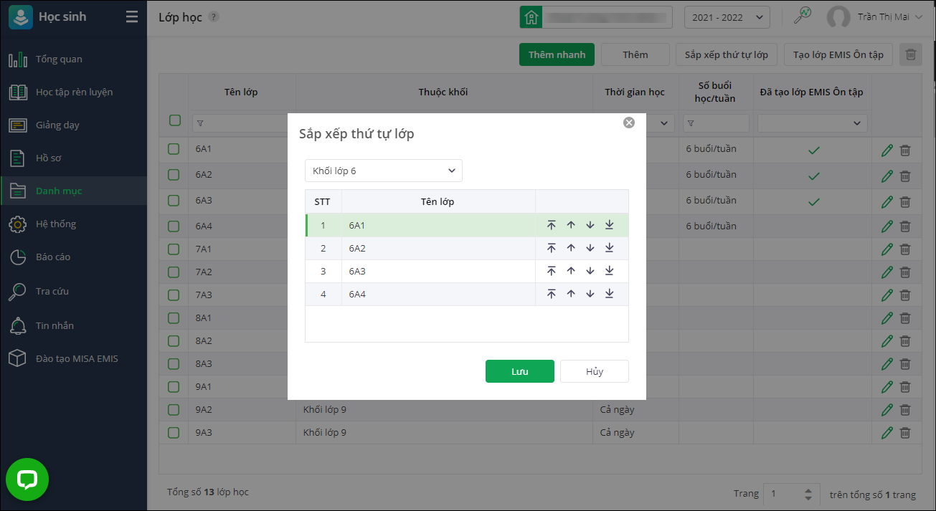
Task: Toggle the hamburger sidebar menu icon
Action: point(132,17)
